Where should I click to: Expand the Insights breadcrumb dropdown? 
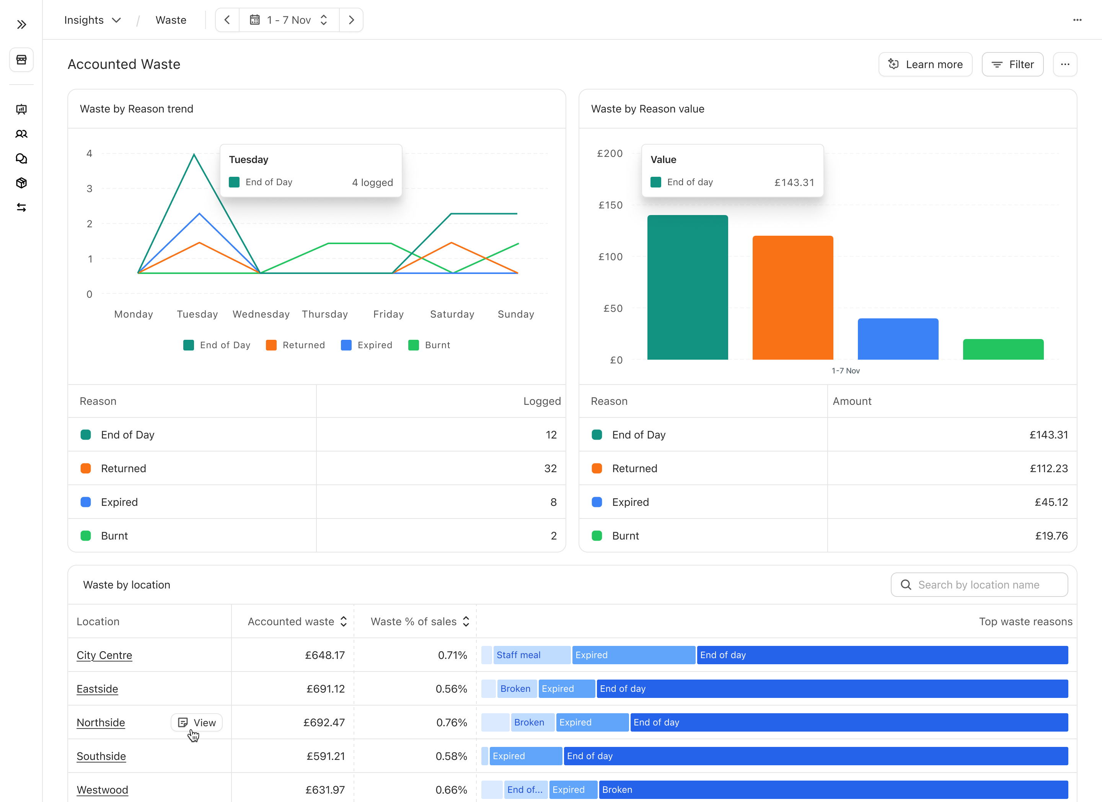[92, 20]
